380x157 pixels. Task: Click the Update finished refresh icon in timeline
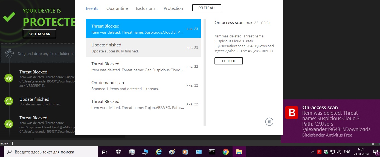click(x=9, y=101)
